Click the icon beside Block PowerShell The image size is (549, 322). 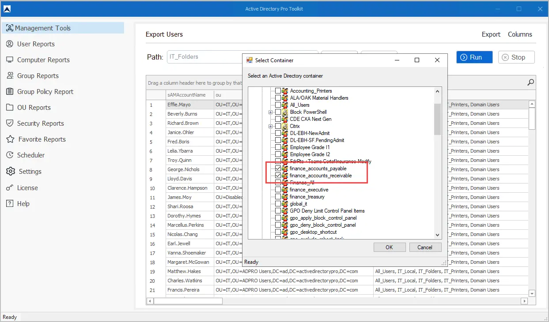[x=285, y=112]
